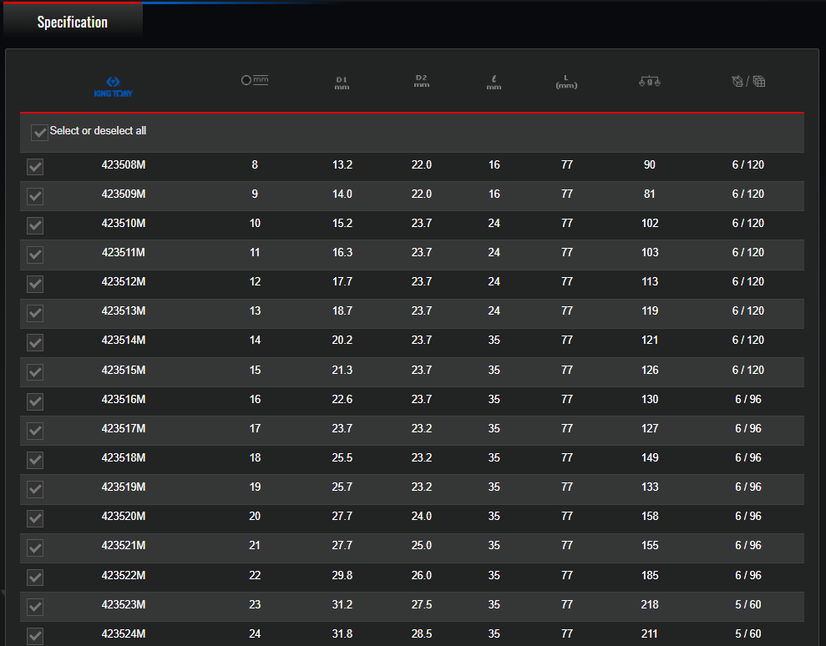Image resolution: width=826 pixels, height=646 pixels.
Task: Uncheck the 423509M row checkbox
Action: pos(35,196)
